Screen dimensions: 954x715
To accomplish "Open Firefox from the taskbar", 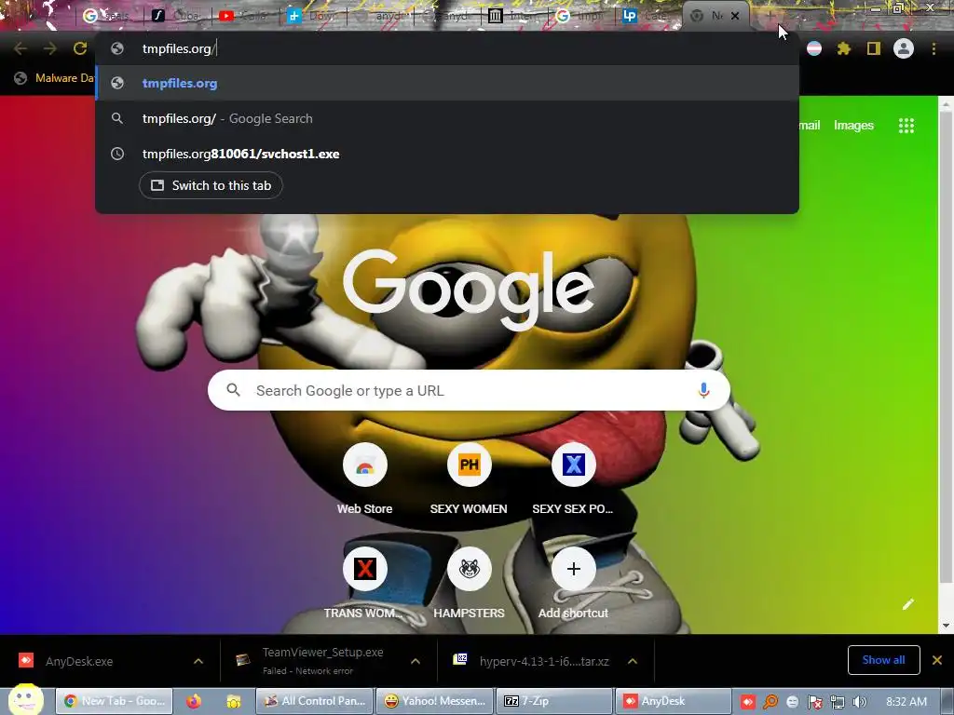I will pos(194,701).
